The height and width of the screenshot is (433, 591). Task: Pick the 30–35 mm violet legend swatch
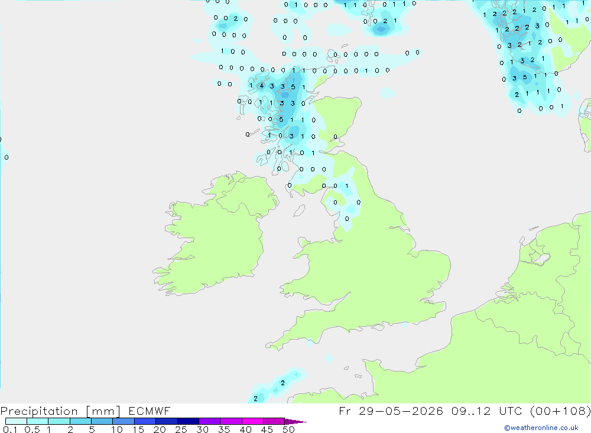(x=210, y=421)
